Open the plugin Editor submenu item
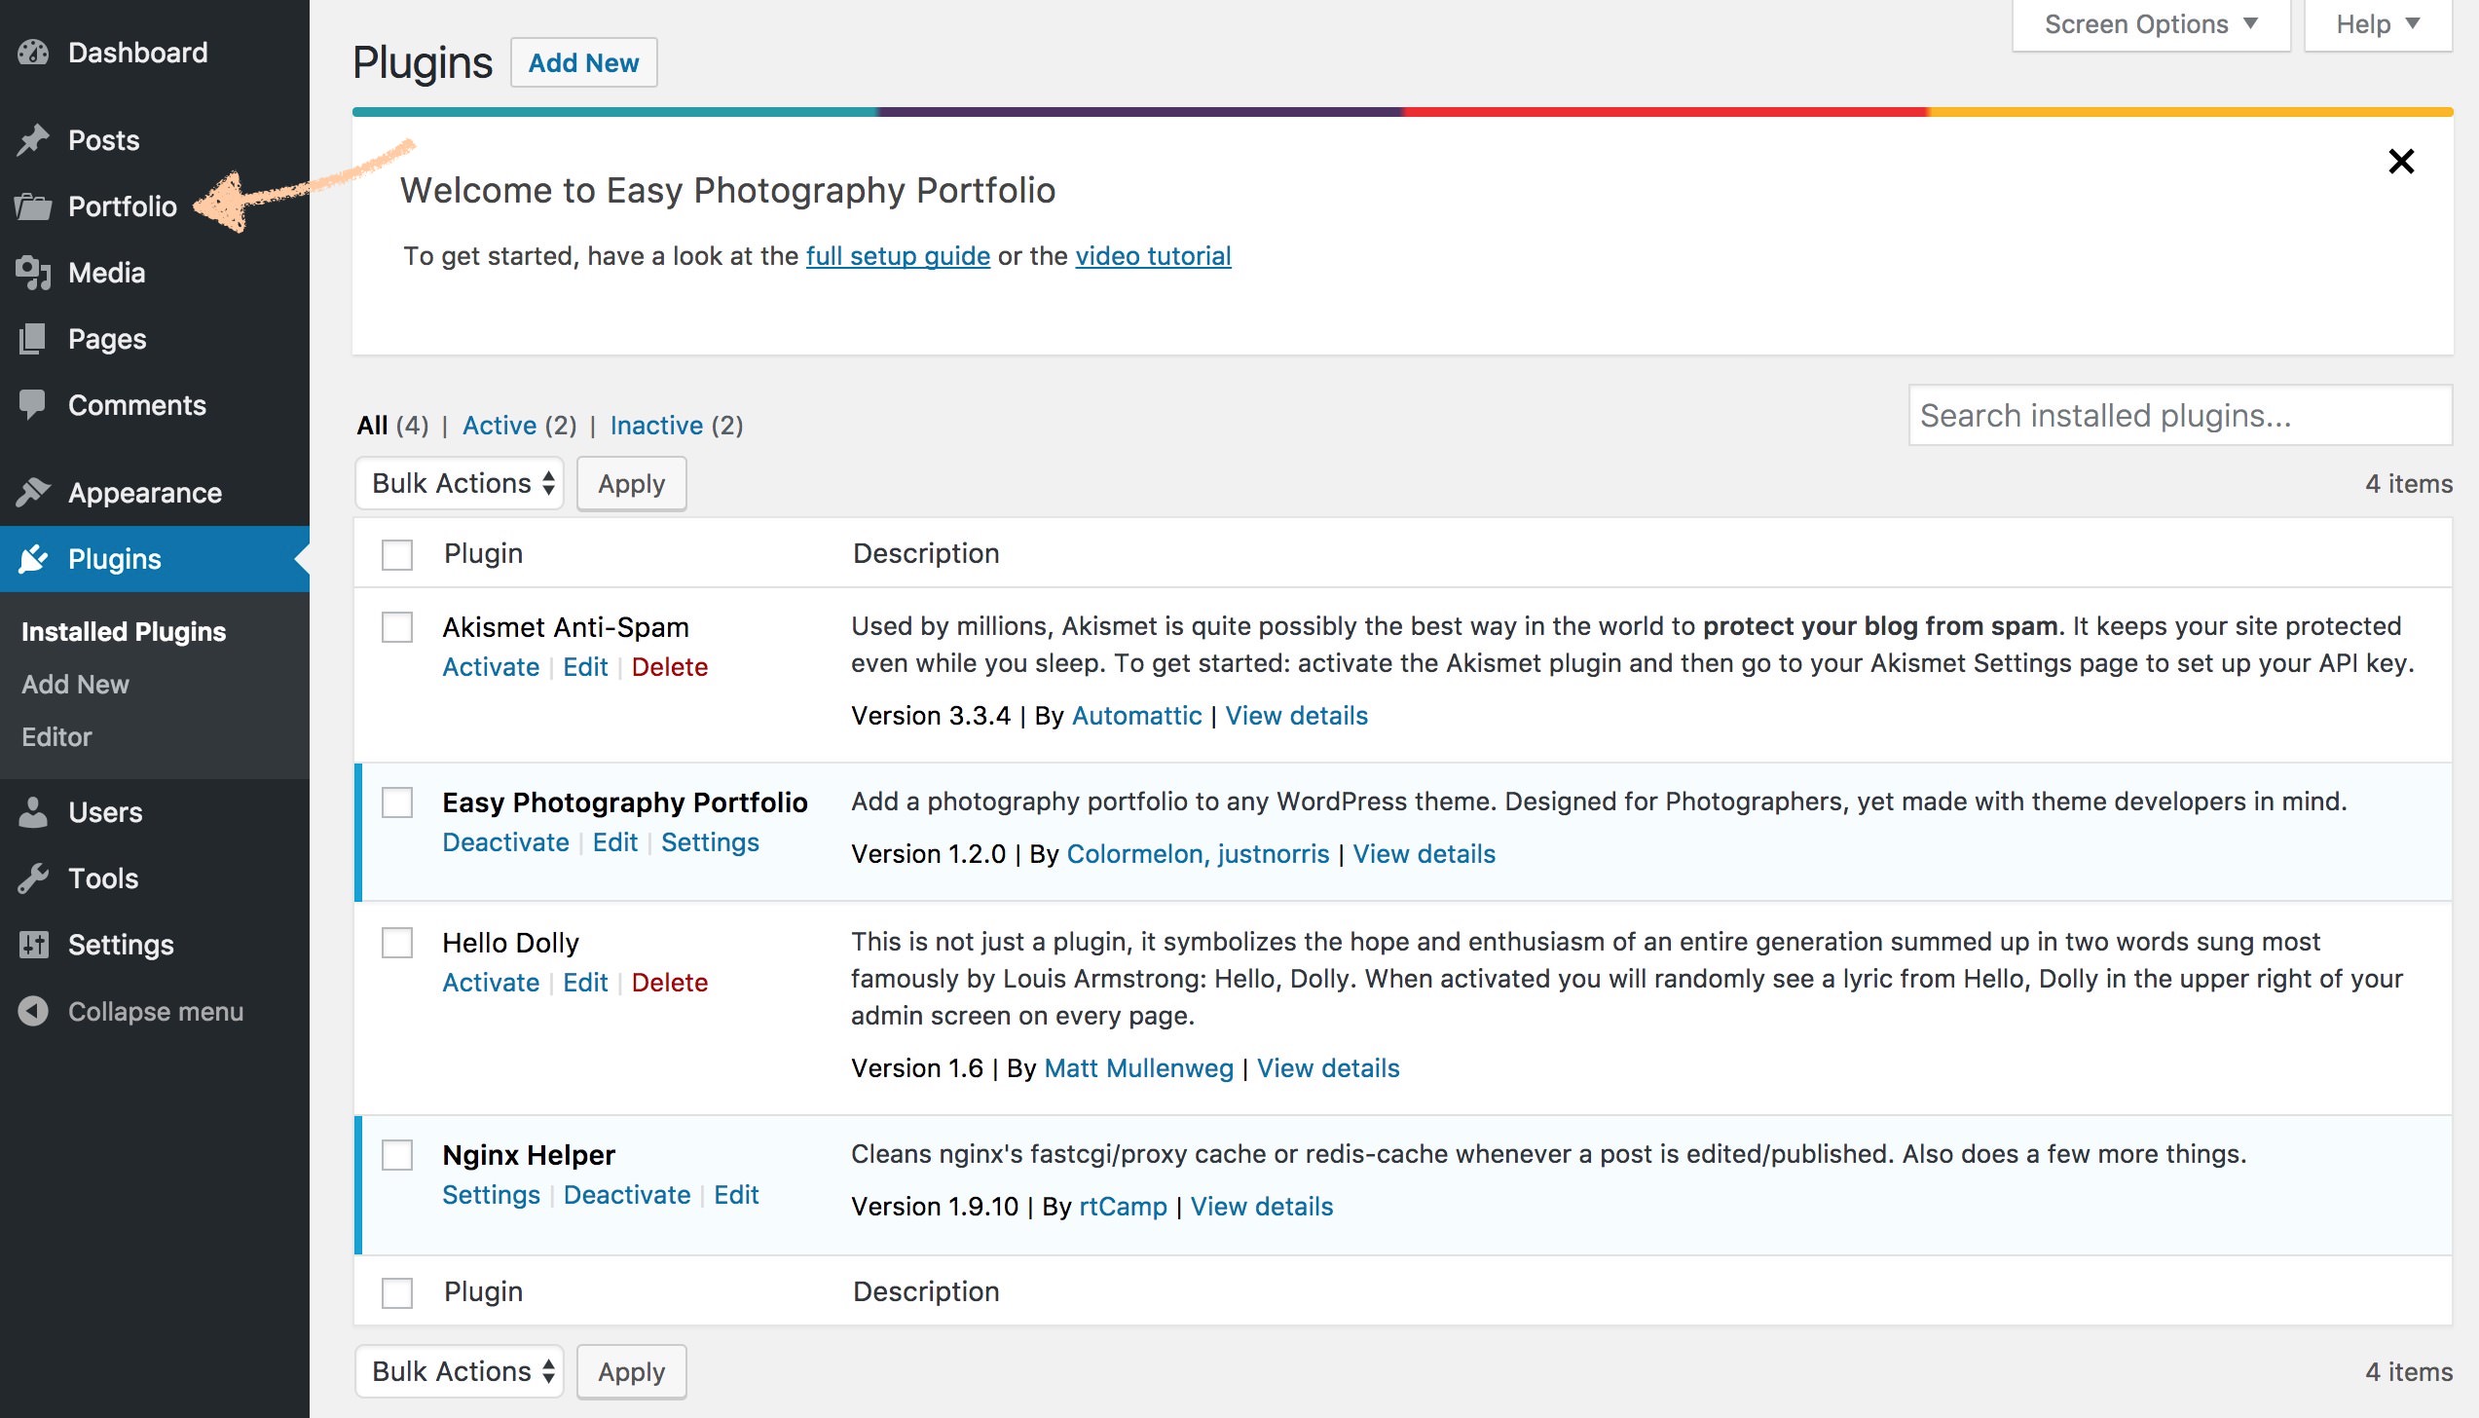The width and height of the screenshot is (2479, 1418). tap(56, 737)
